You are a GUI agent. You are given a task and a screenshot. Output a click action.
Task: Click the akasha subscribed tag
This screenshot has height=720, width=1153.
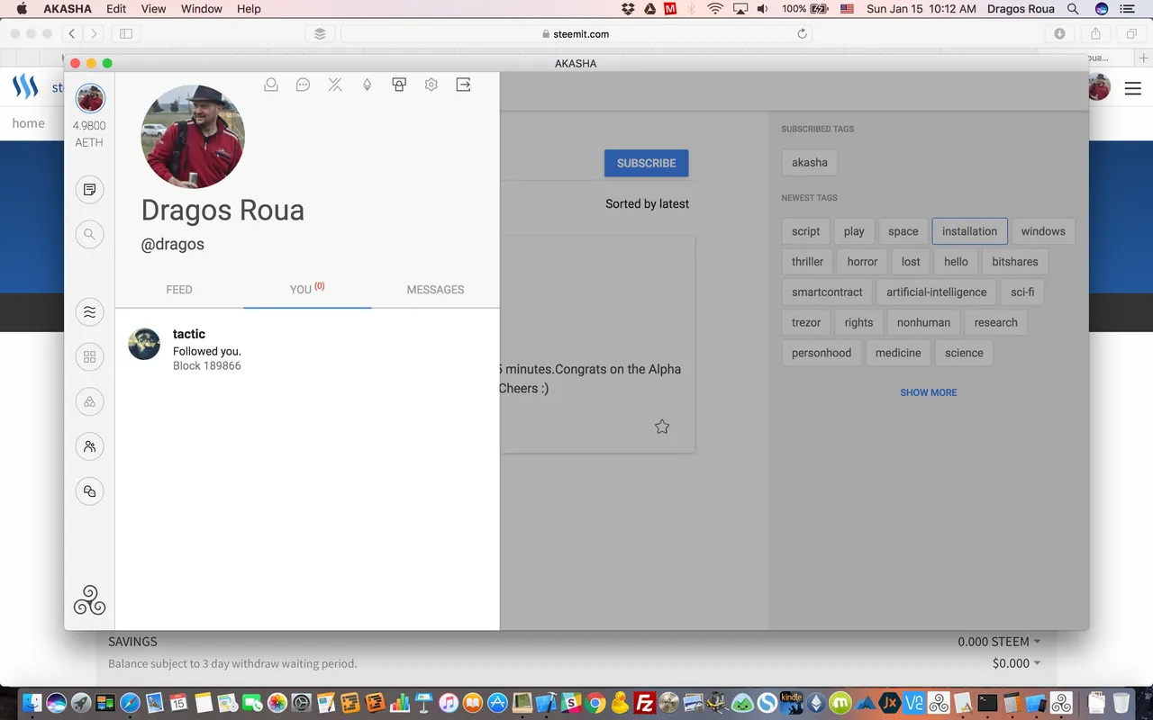[809, 163]
